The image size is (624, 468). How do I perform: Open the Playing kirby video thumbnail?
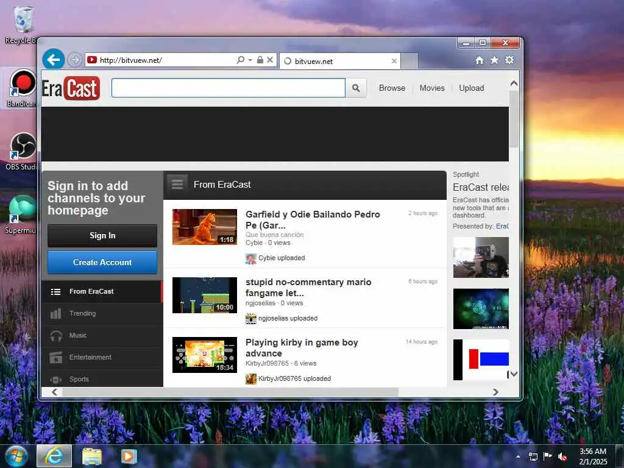point(205,355)
